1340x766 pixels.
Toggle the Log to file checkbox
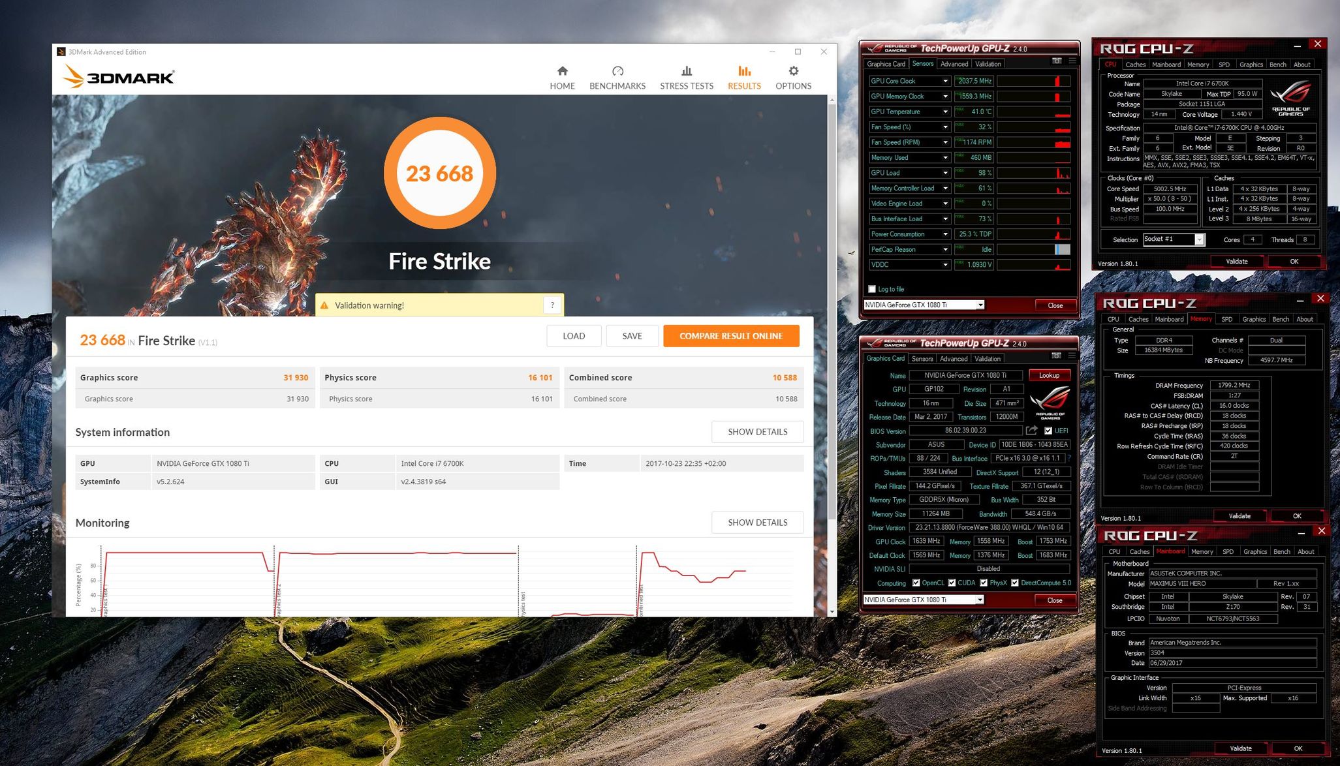[871, 289]
